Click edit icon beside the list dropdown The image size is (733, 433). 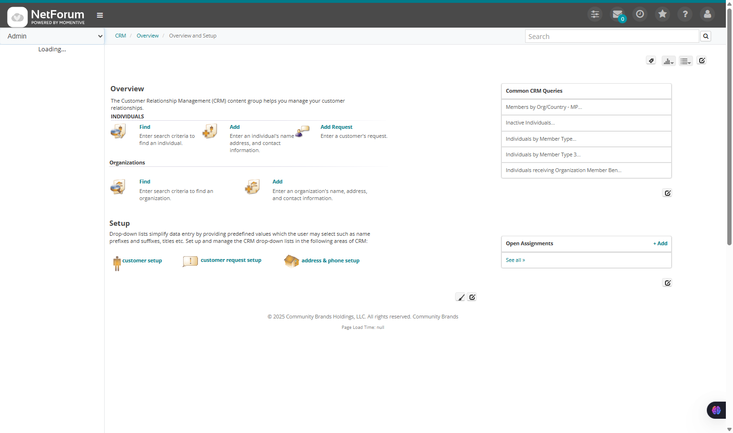(x=702, y=60)
